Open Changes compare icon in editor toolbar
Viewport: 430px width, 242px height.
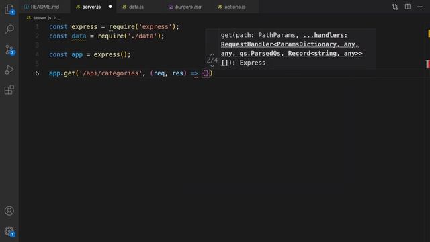pyautogui.click(x=395, y=7)
